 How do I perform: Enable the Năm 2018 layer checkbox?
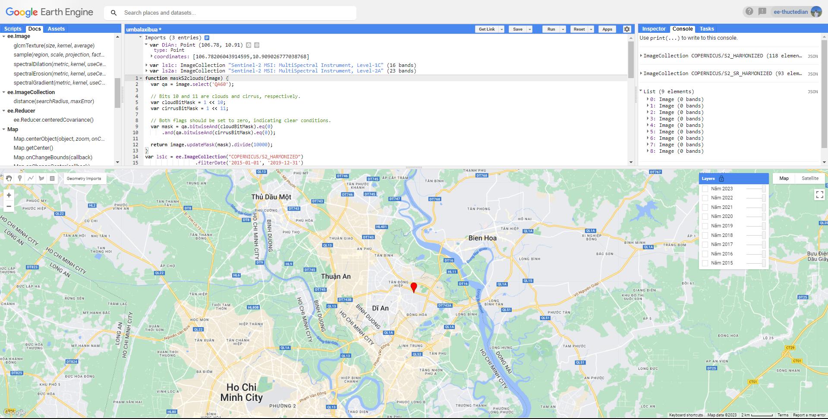pos(705,235)
